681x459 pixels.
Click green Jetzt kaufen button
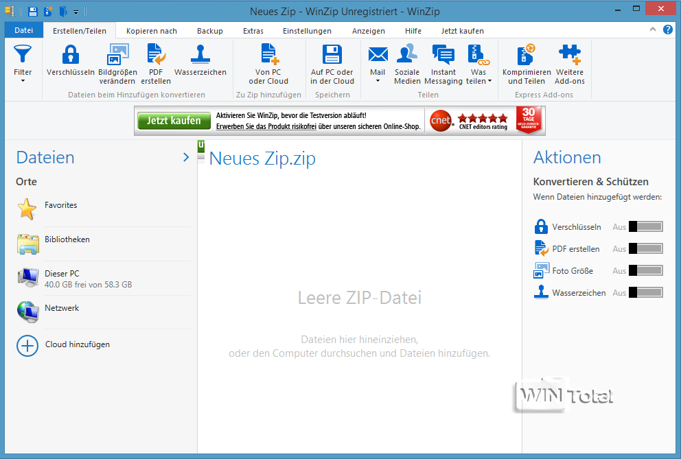(174, 121)
